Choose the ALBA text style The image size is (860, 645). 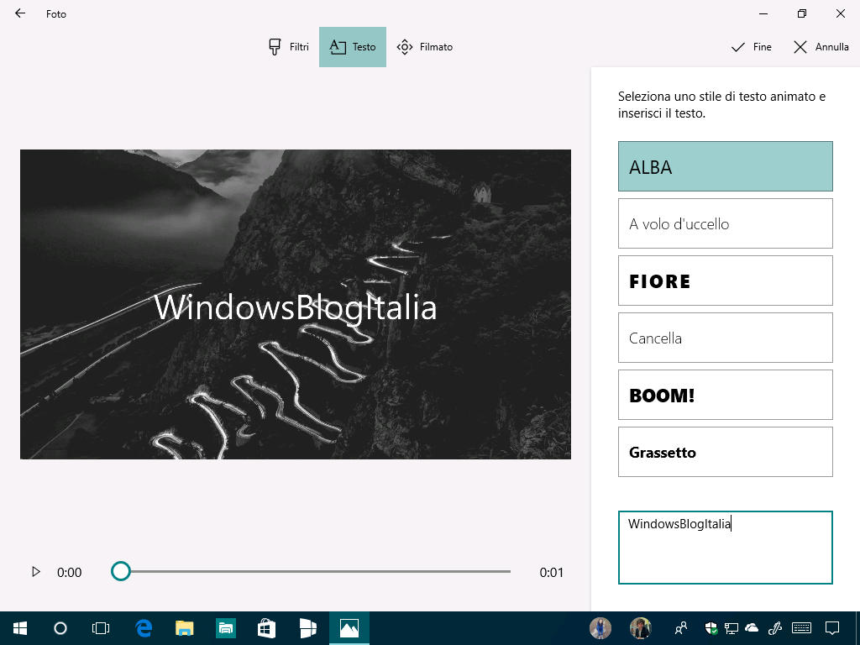point(725,166)
